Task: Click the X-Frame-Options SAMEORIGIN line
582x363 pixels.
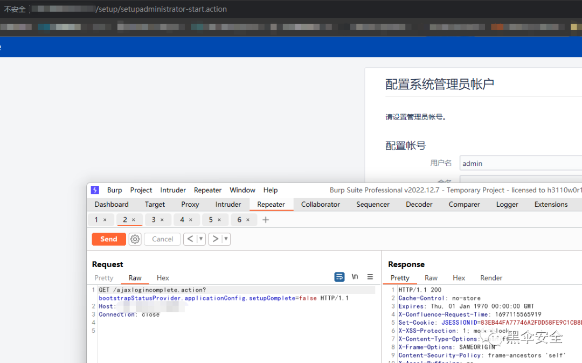Action: coord(447,347)
